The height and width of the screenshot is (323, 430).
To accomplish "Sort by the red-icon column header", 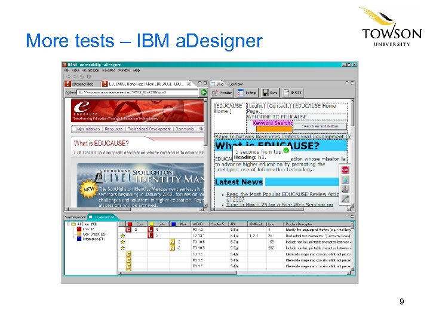I will click(x=136, y=224).
